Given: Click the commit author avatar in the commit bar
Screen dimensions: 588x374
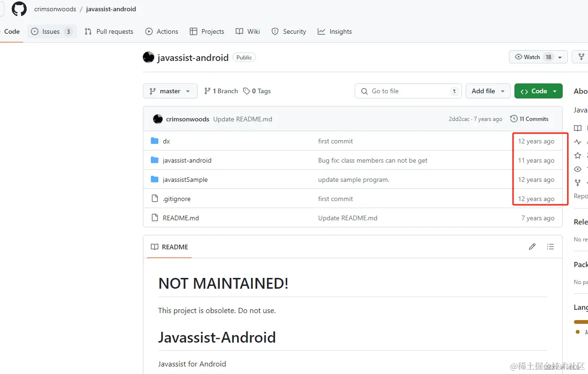Looking at the screenshot, I should [x=158, y=119].
